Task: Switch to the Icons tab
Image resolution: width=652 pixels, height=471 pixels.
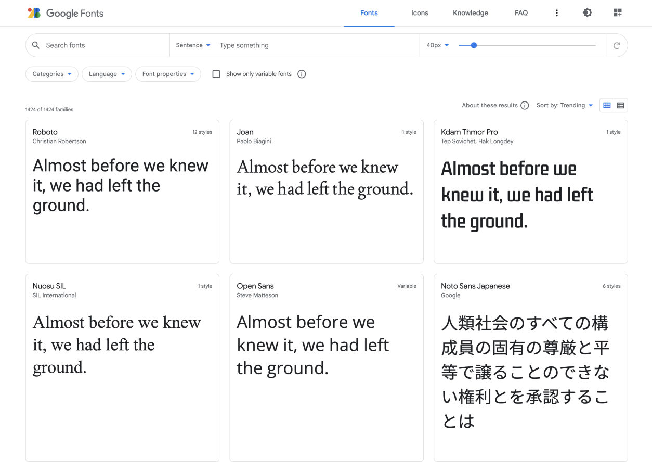Action: point(420,12)
